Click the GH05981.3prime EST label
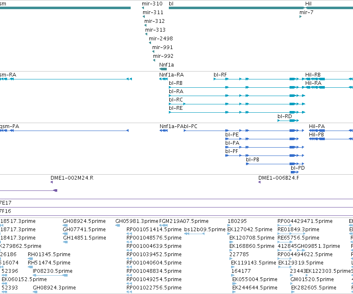The image size is (353, 294). (x=137, y=221)
